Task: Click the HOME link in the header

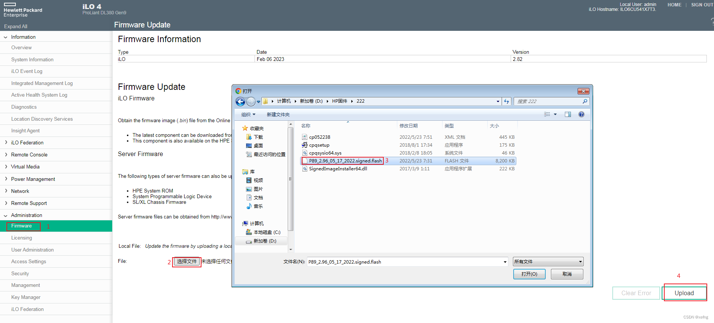Action: point(674,5)
